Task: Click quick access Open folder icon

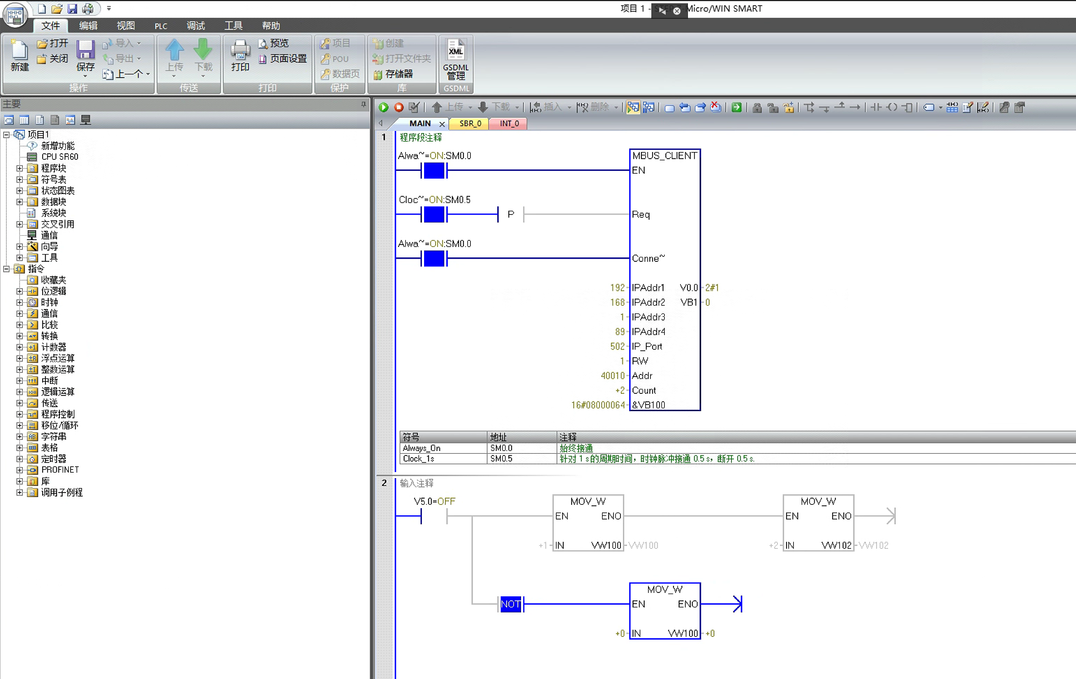Action: [57, 9]
